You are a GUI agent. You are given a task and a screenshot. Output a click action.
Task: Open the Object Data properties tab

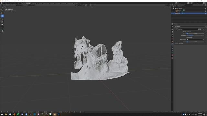coord(172,53)
